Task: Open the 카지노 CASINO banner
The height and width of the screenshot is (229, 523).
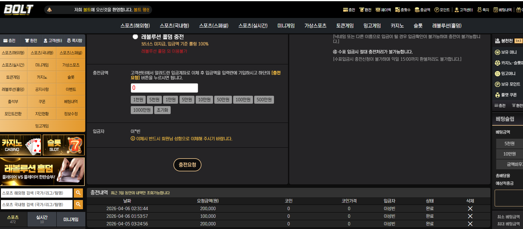Action: point(20,145)
